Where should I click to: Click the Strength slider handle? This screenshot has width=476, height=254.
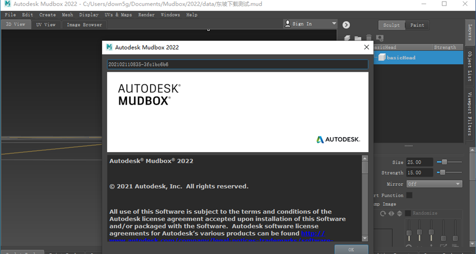(x=443, y=173)
